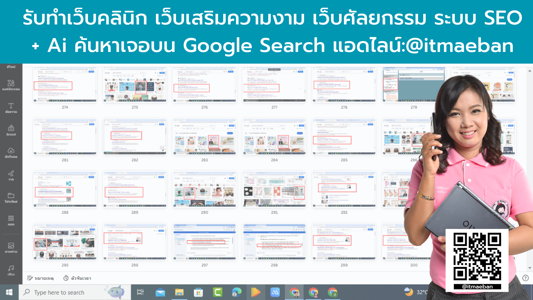Open the weather widget showing 32°C
Viewport: 533px width, 300px height.
click(x=416, y=292)
